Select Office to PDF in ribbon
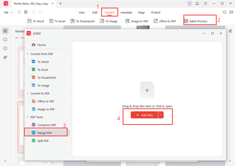The height and width of the screenshot is (166, 235). pyautogui.click(x=165, y=21)
